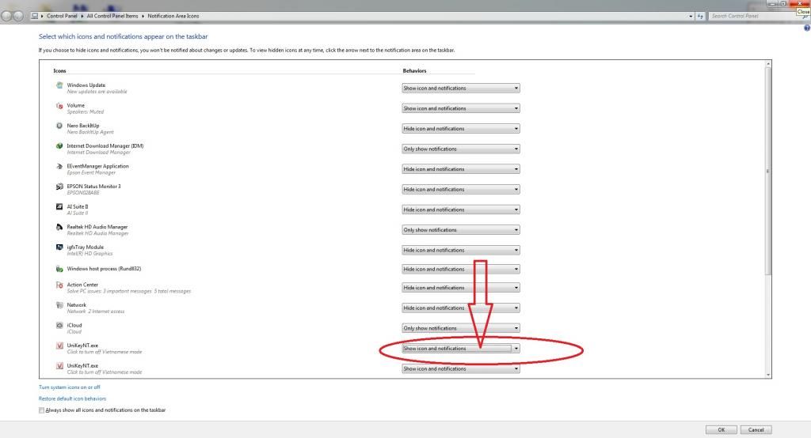Click the scrollbar up arrow
The height and width of the screenshot is (438, 811).
pos(767,63)
